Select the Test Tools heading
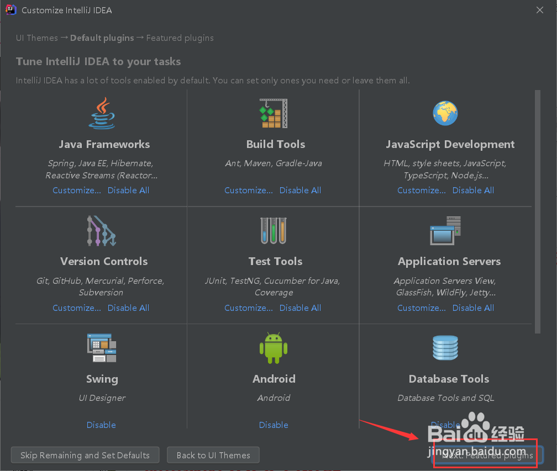Viewport: 557px width, 471px height. pos(275,262)
